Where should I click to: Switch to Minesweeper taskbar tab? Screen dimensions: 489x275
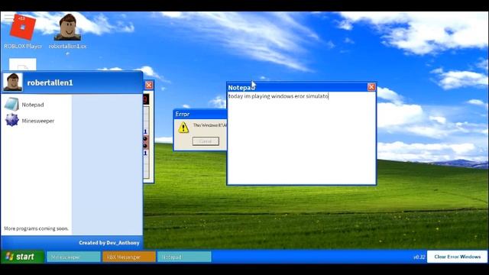pos(73,257)
